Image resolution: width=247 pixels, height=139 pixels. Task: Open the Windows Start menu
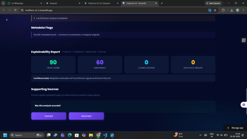5,135
